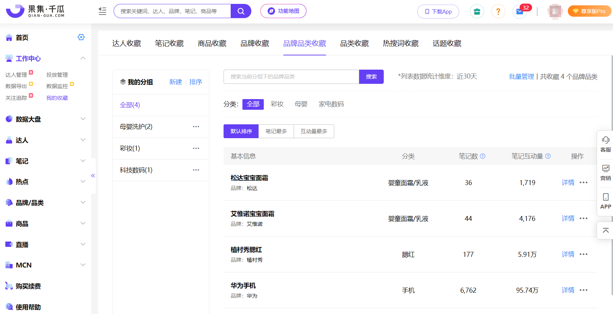The image size is (613, 314).
Task: Click the APP phone icon on right panel
Action: [x=606, y=201]
